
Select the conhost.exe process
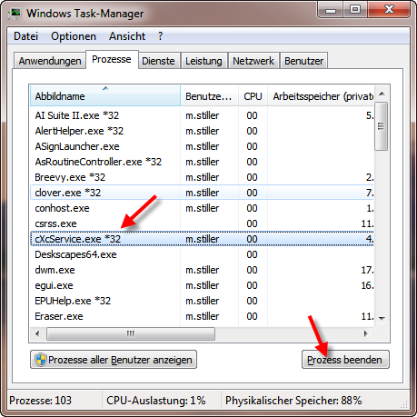point(202,208)
